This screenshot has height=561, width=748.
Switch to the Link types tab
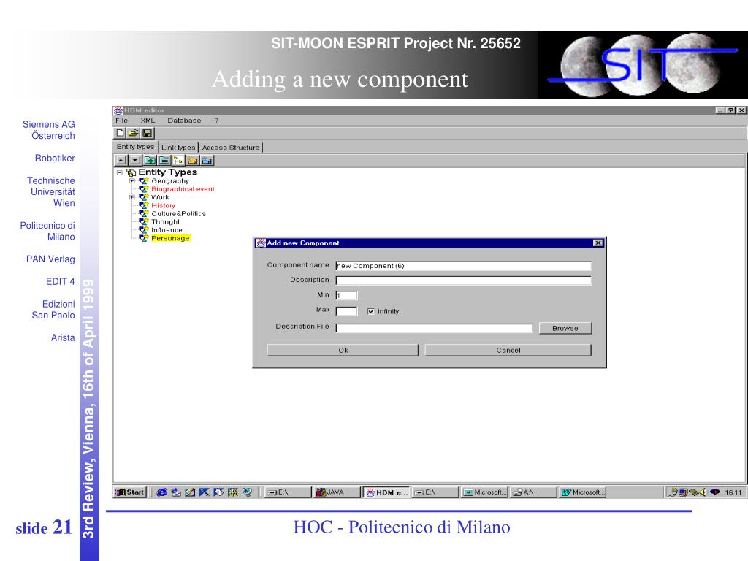point(178,148)
